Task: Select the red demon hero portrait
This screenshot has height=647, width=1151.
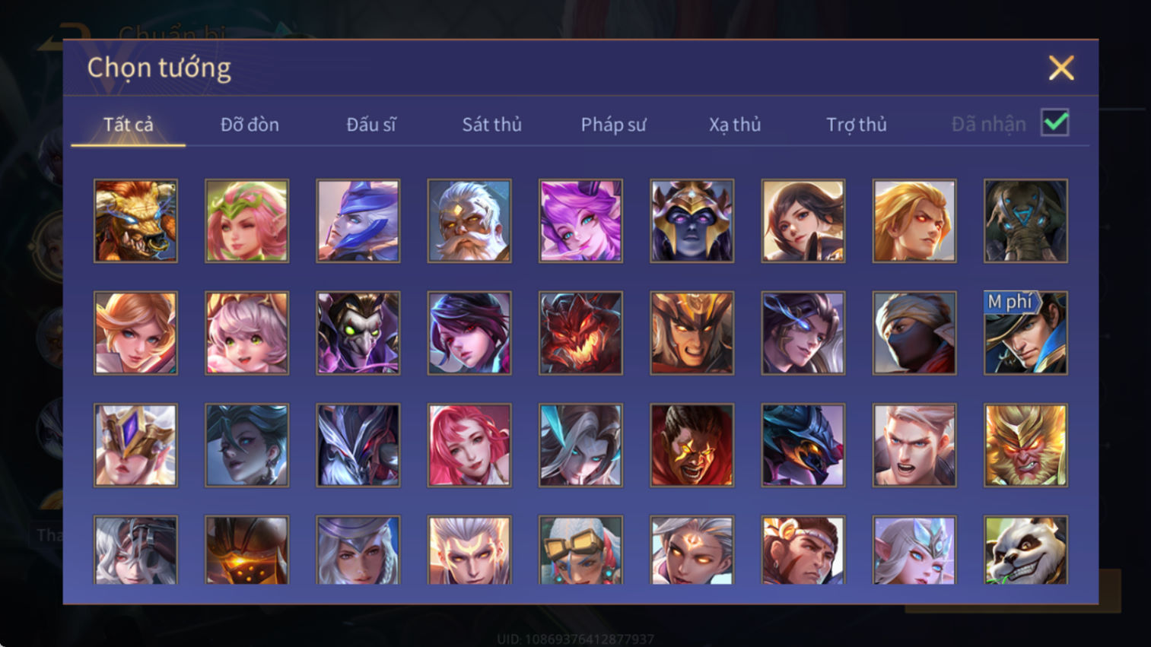Action: click(x=580, y=333)
